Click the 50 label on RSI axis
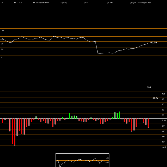This screenshot has width=167, height=167. coord(2,44)
